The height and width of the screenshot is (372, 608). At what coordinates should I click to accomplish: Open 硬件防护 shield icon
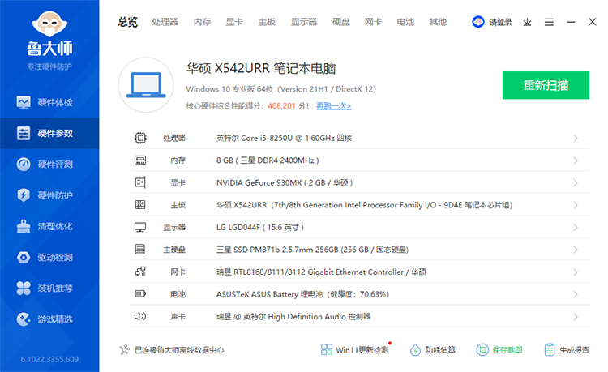[x=24, y=195]
